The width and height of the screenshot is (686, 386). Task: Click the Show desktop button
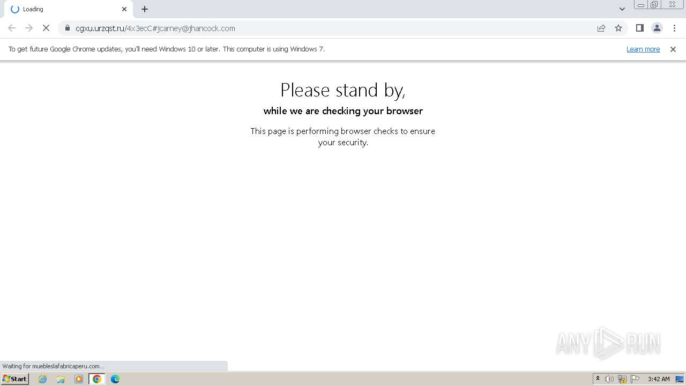coord(680,379)
